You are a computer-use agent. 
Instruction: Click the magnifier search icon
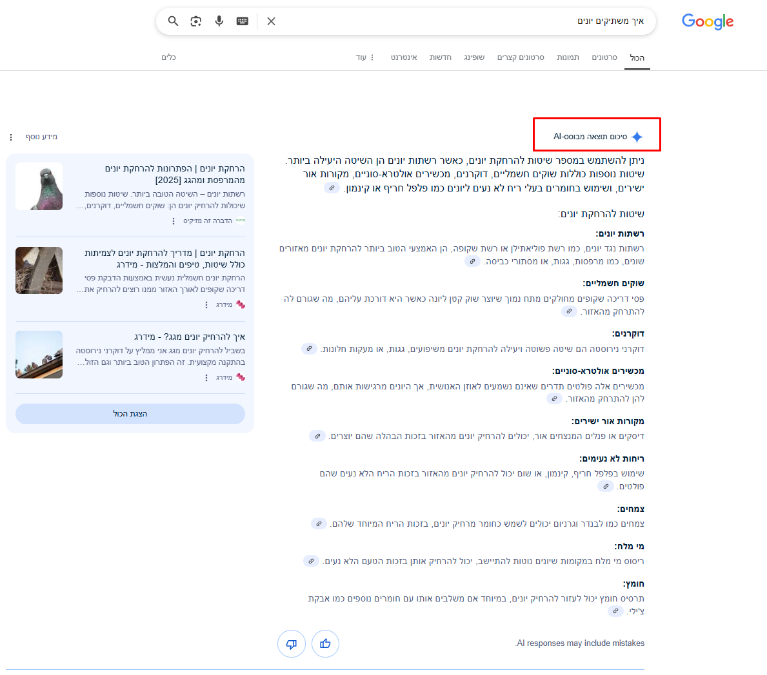[173, 21]
